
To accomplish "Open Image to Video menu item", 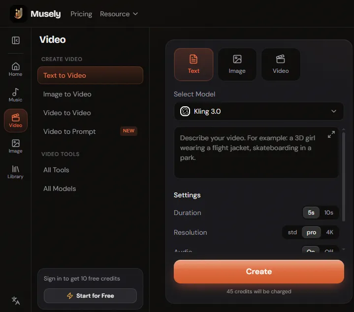I will [x=90, y=94].
